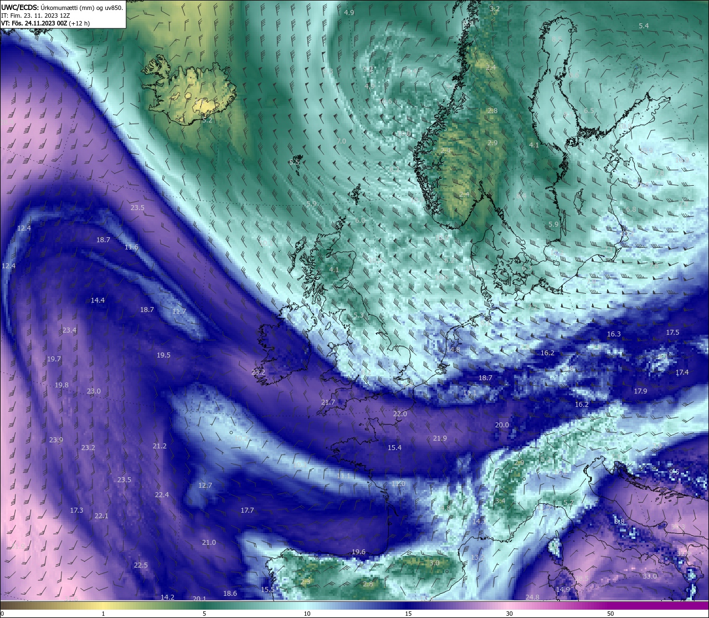This screenshot has width=709, height=618.
Task: Click the color scale label 1
Action: [103, 614]
